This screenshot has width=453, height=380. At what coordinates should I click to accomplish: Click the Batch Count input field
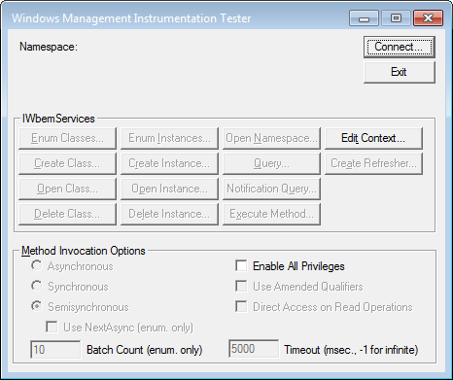[x=55, y=350]
